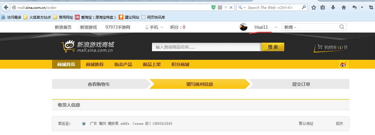Open the 常用网址 bookmark folder
Screen dimensions: 375x135
pyautogui.click(x=63, y=17)
